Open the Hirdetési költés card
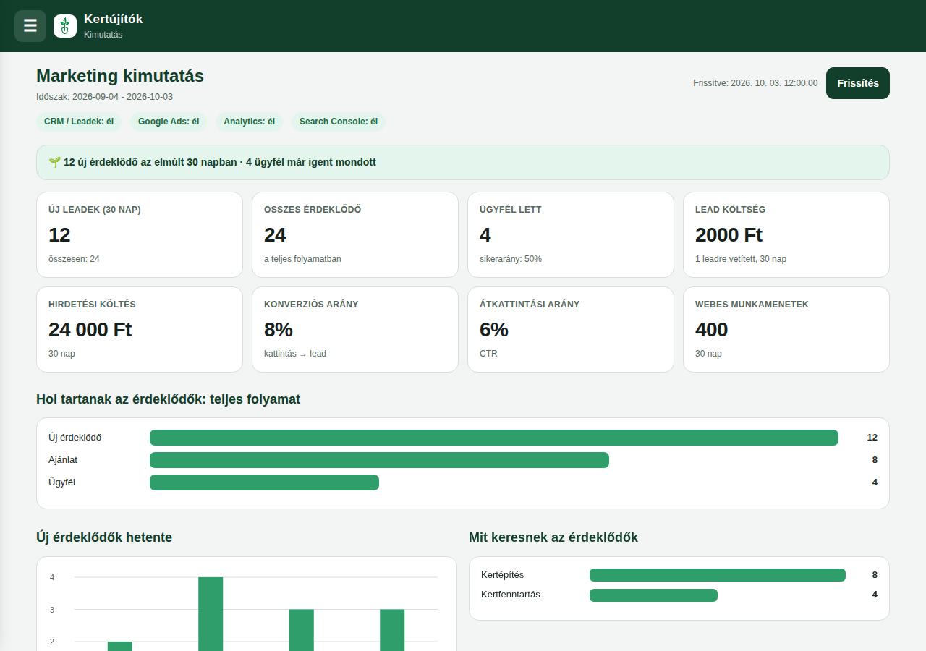The width and height of the screenshot is (926, 651). pyautogui.click(x=140, y=329)
